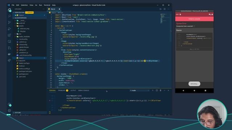Open Explorer views and more actions
This screenshot has height=130, width=232.
point(43,9)
